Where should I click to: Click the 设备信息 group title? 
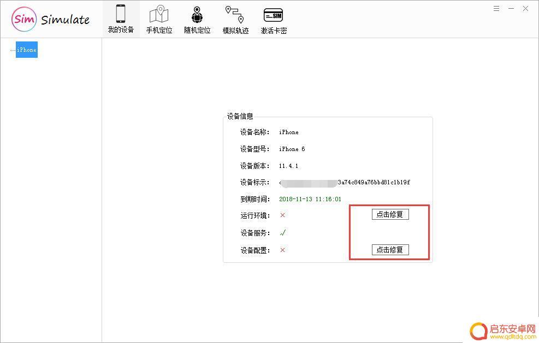(240, 116)
